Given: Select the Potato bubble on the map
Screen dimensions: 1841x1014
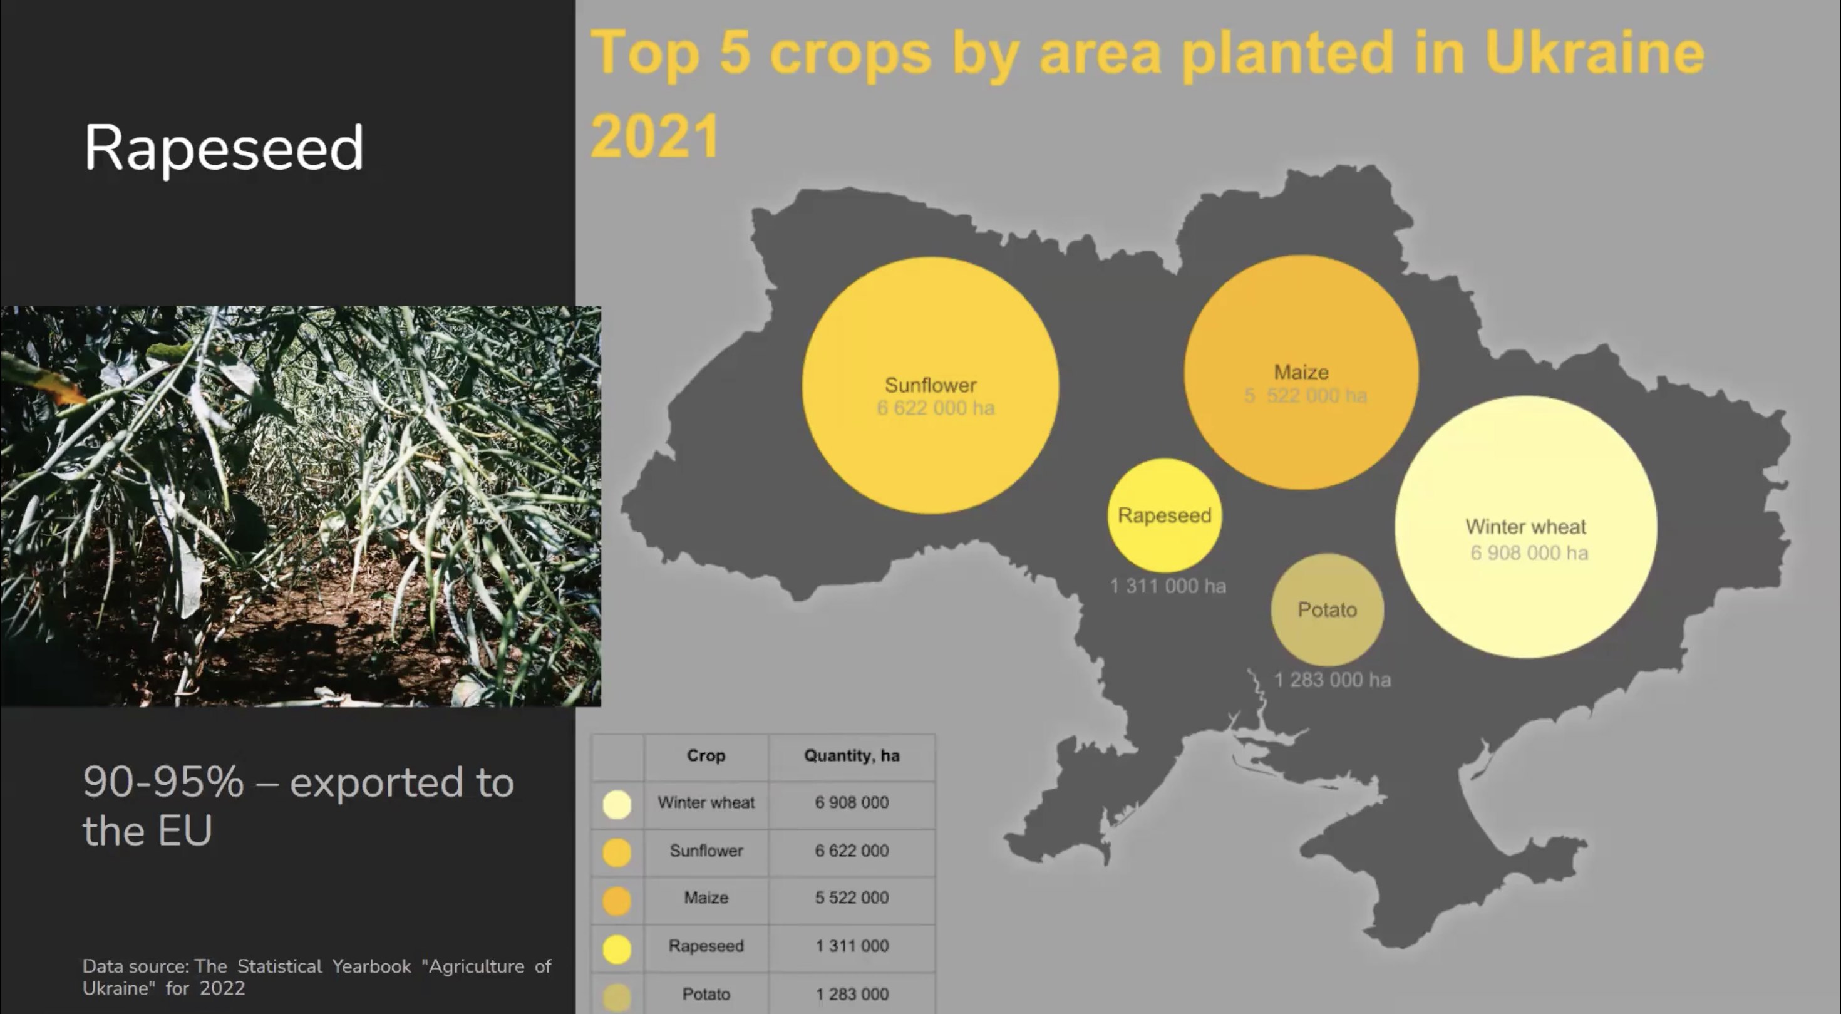Looking at the screenshot, I should [x=1327, y=609].
